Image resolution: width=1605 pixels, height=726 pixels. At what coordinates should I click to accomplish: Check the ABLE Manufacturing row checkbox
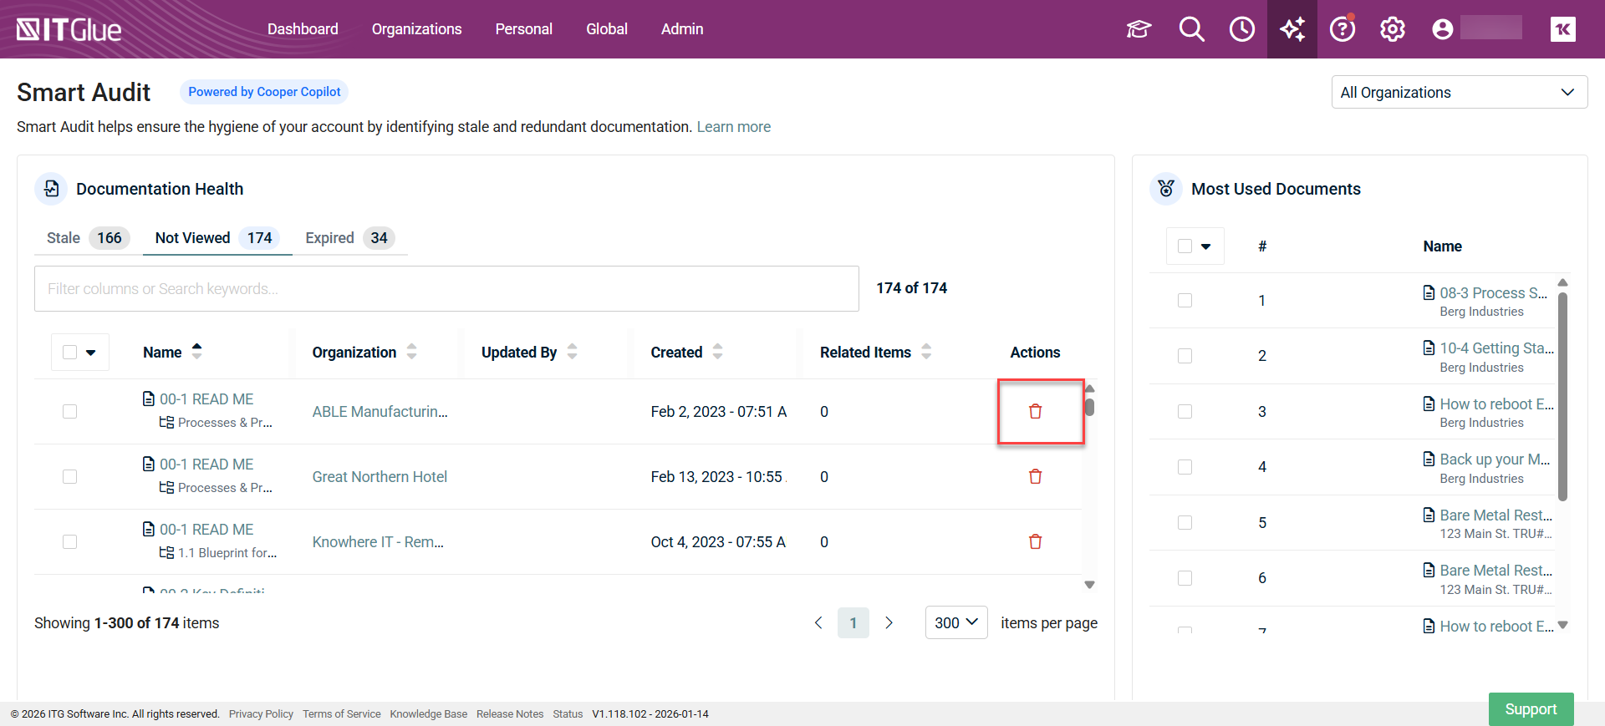tap(70, 411)
